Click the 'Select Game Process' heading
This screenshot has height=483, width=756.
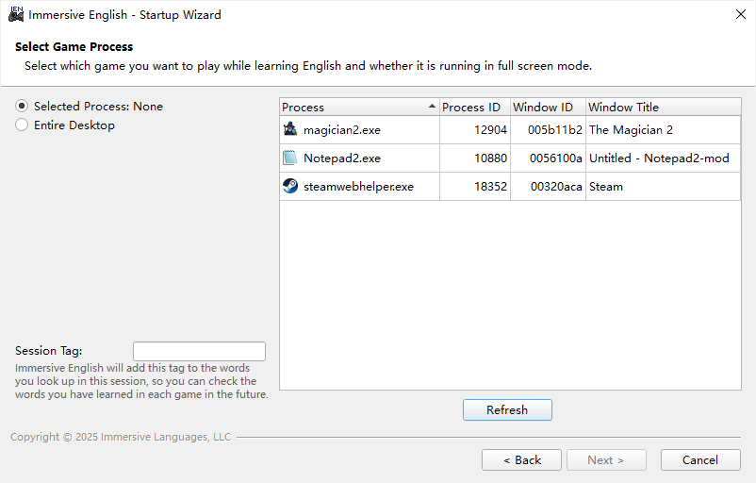point(74,47)
